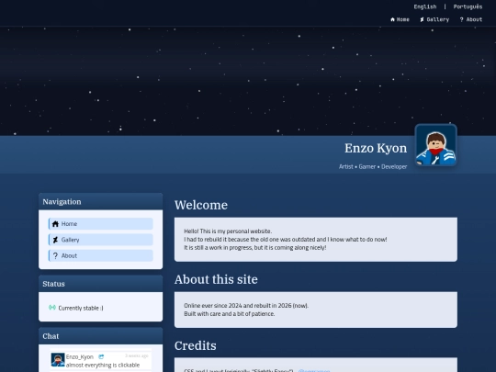Viewport: 496px width, 372px height.
Task: Click the Navigation panel header
Action: (101, 201)
